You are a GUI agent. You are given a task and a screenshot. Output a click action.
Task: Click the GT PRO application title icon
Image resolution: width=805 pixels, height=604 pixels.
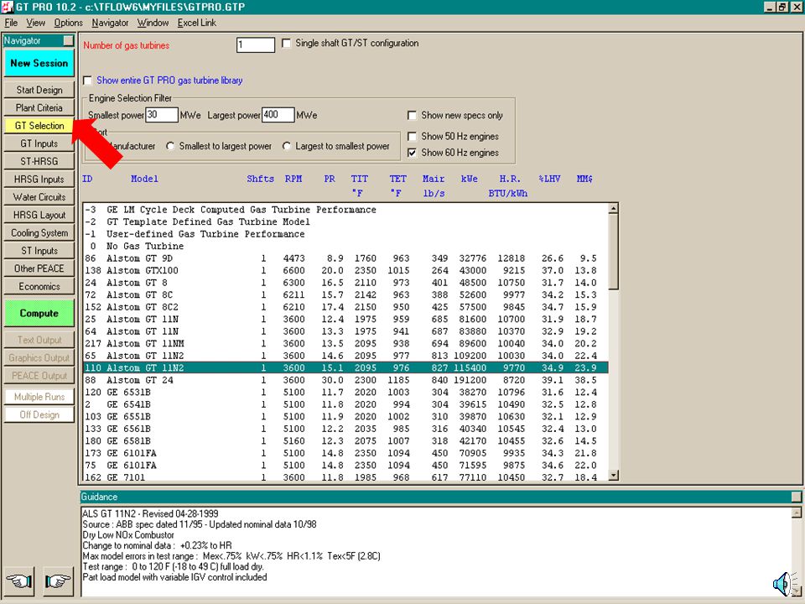pyautogui.click(x=8, y=7)
